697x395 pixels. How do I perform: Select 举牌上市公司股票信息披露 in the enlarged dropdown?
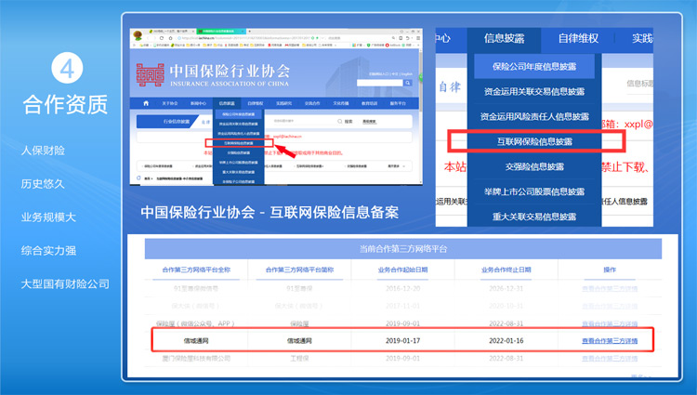(533, 191)
